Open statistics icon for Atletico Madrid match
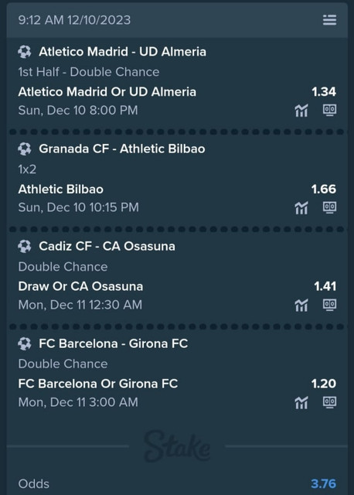 (301, 111)
